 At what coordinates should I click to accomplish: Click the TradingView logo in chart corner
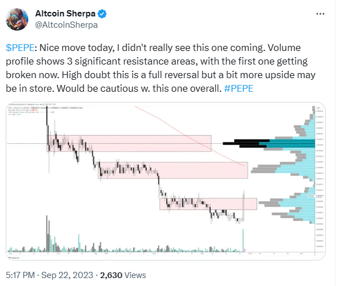pos(14,258)
